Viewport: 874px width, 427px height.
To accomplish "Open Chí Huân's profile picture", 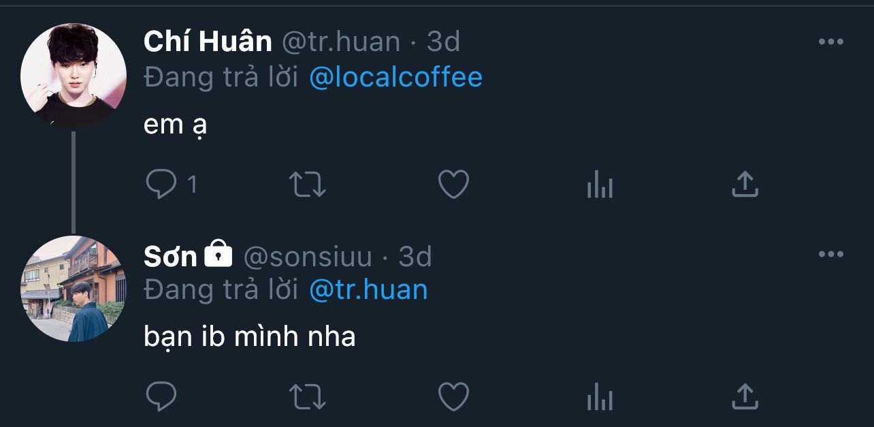I will tap(74, 76).
